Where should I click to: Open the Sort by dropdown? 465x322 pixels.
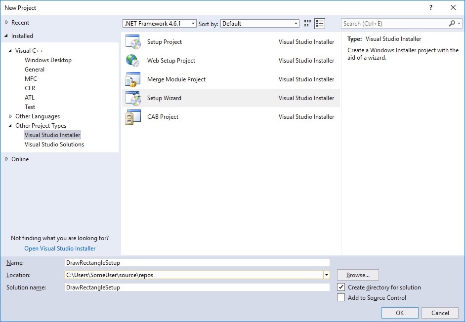click(260, 24)
